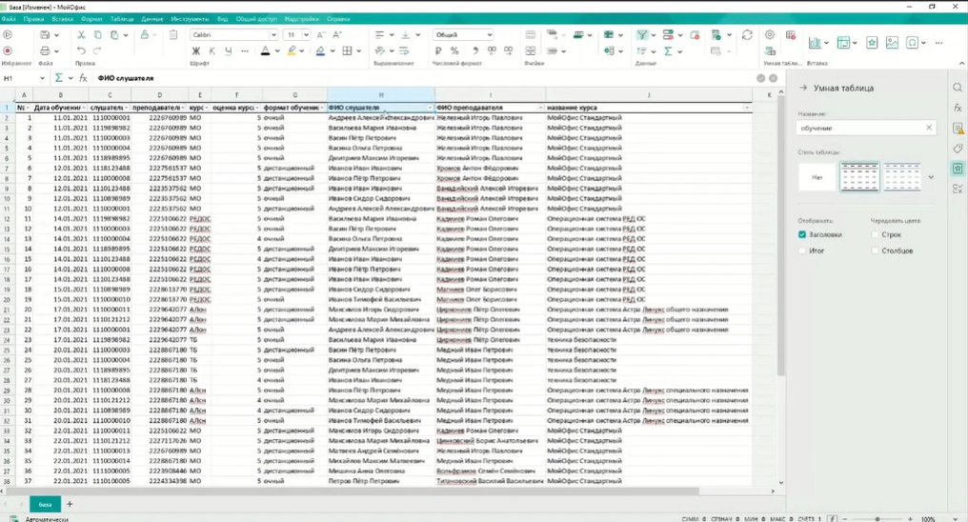The image size is (968, 522).
Task: Open the fx functions sidebar icon
Action: tap(958, 108)
